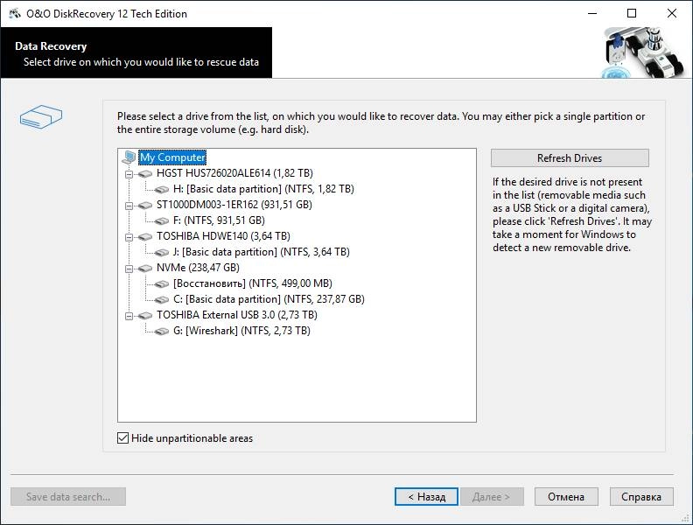Viewport: 693px width, 525px height.
Task: Select F: (NTFS, 931,51 GB) partition
Action: [x=219, y=220]
